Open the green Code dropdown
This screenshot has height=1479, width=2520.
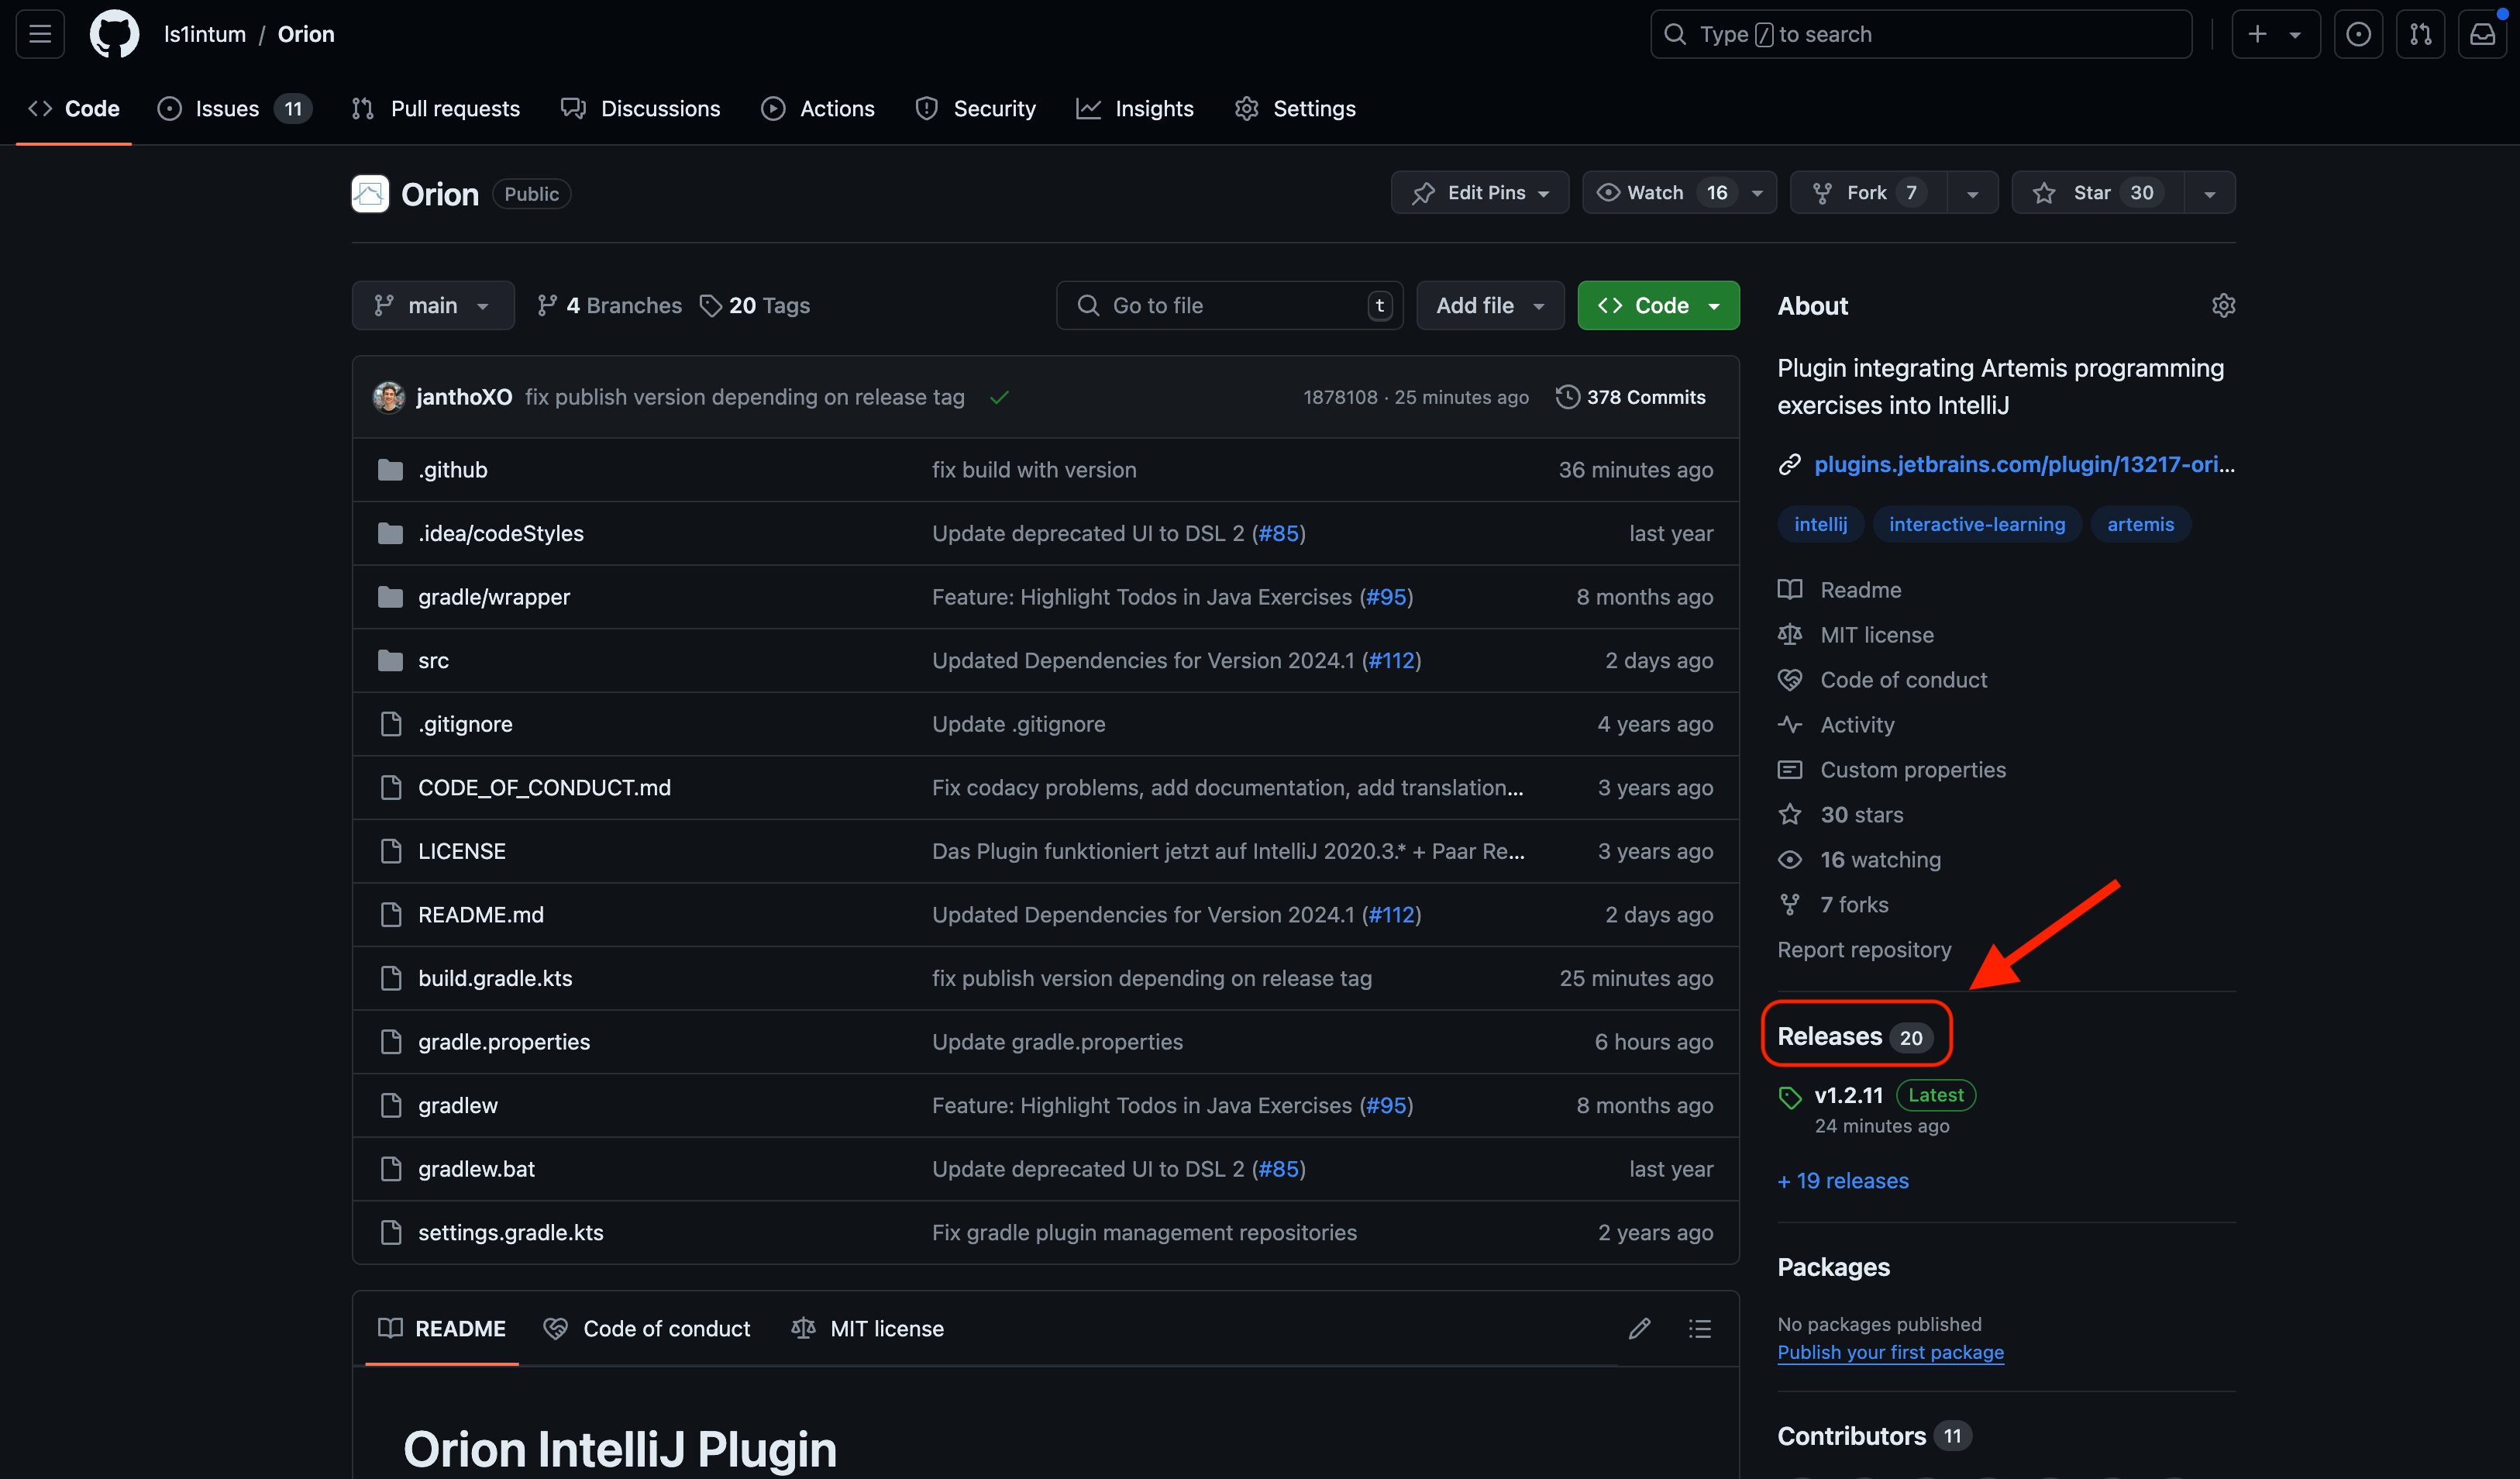(1658, 306)
